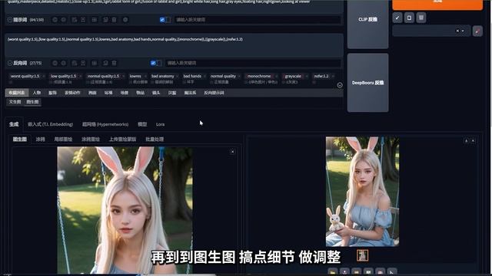The image size is (492, 276).
Task: Click first round icon in 提示词 toolbar
Action: click(x=55, y=20)
